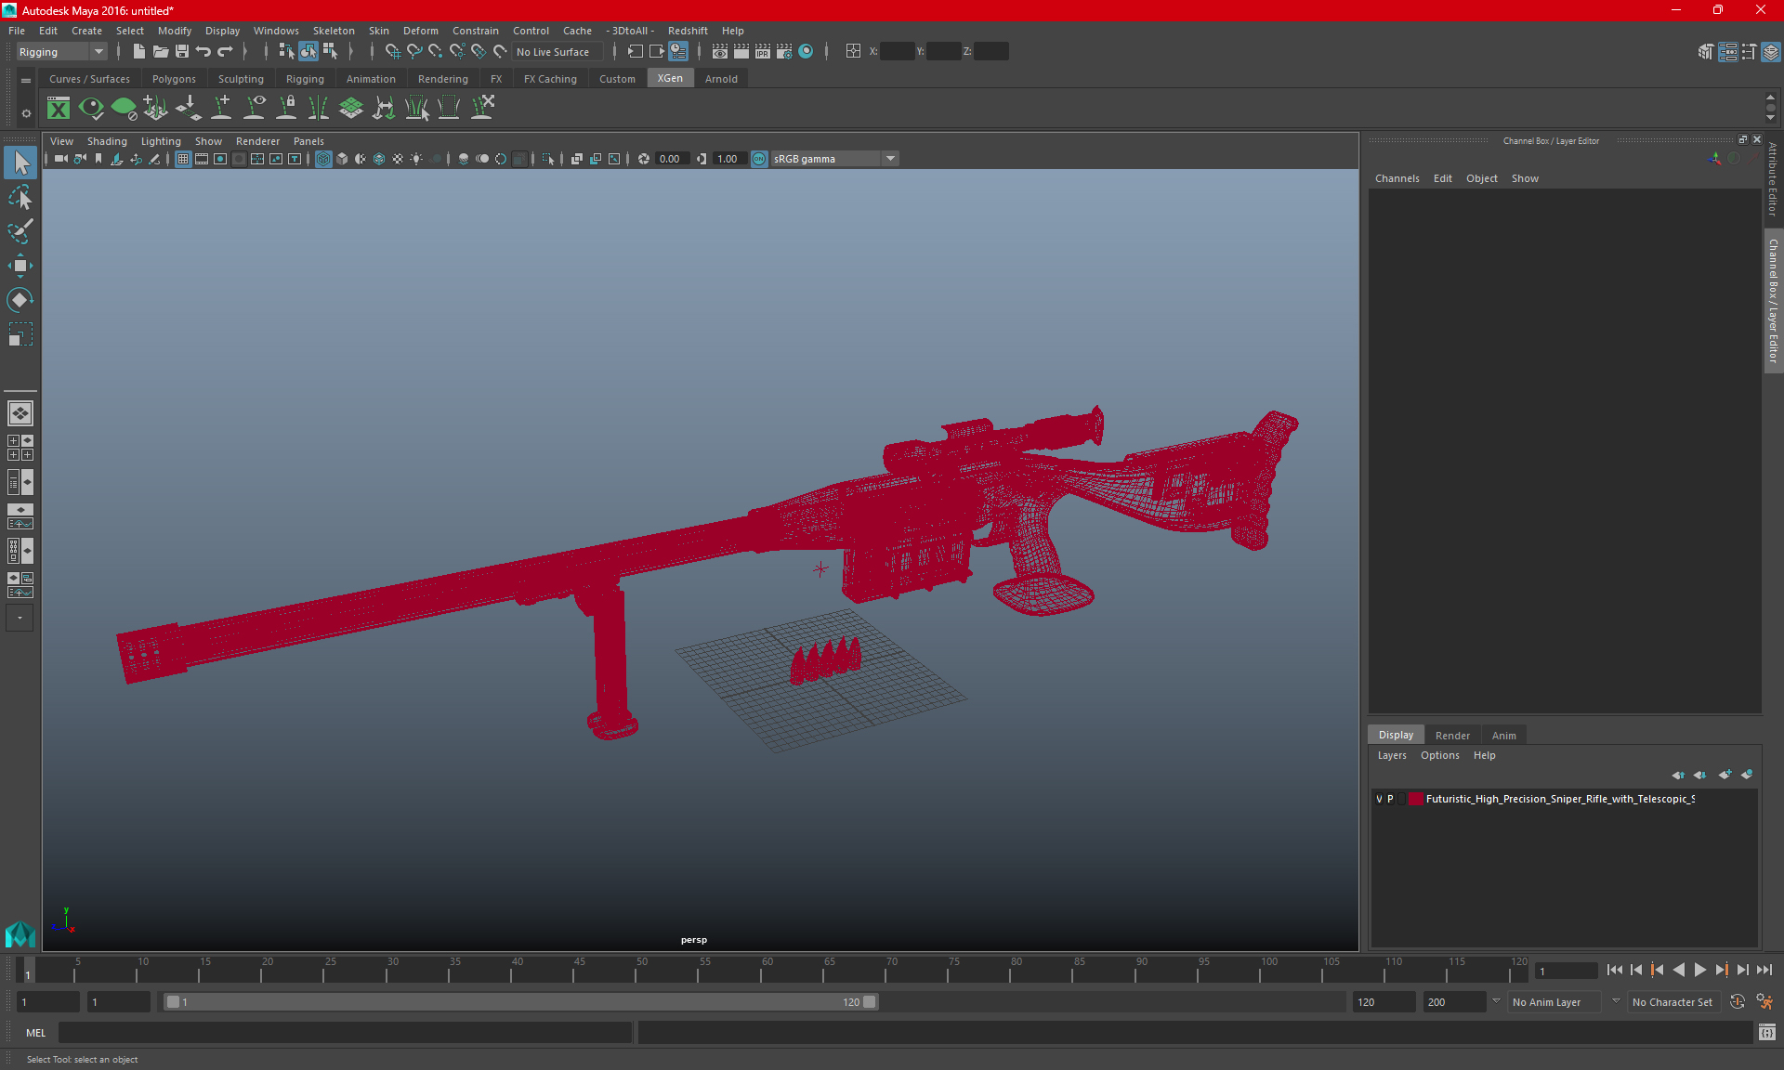Open the sRGB gamma view transform dropdown

(835, 159)
